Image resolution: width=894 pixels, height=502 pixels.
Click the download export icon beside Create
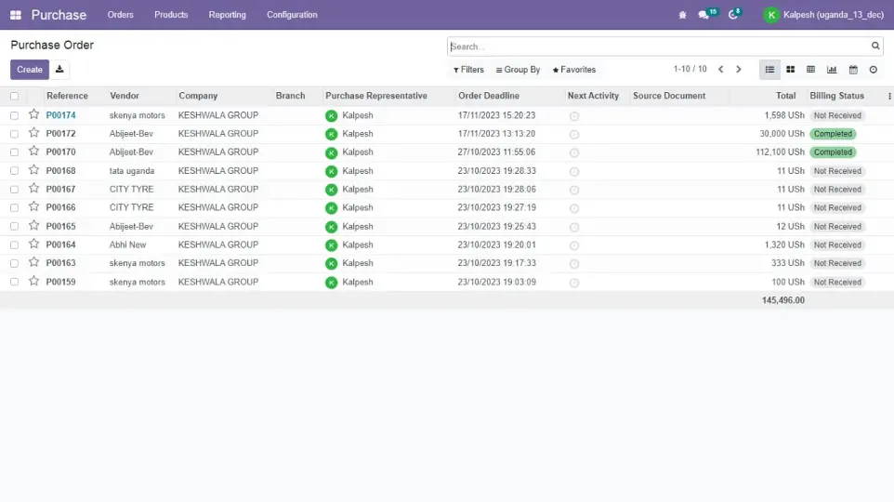59,70
